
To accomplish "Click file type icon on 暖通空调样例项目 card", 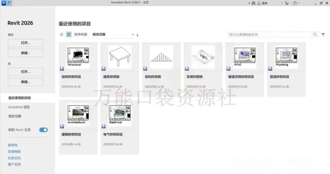I will (229, 69).
